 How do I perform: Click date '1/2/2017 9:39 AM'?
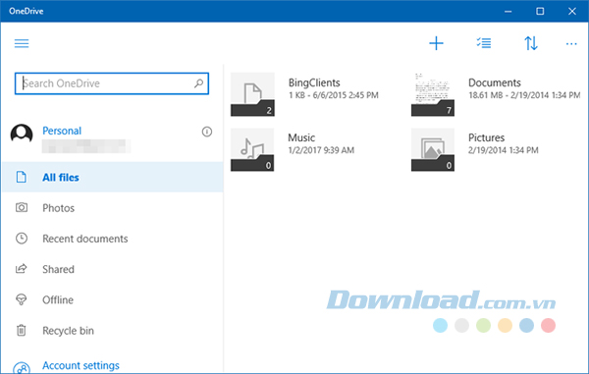(321, 150)
